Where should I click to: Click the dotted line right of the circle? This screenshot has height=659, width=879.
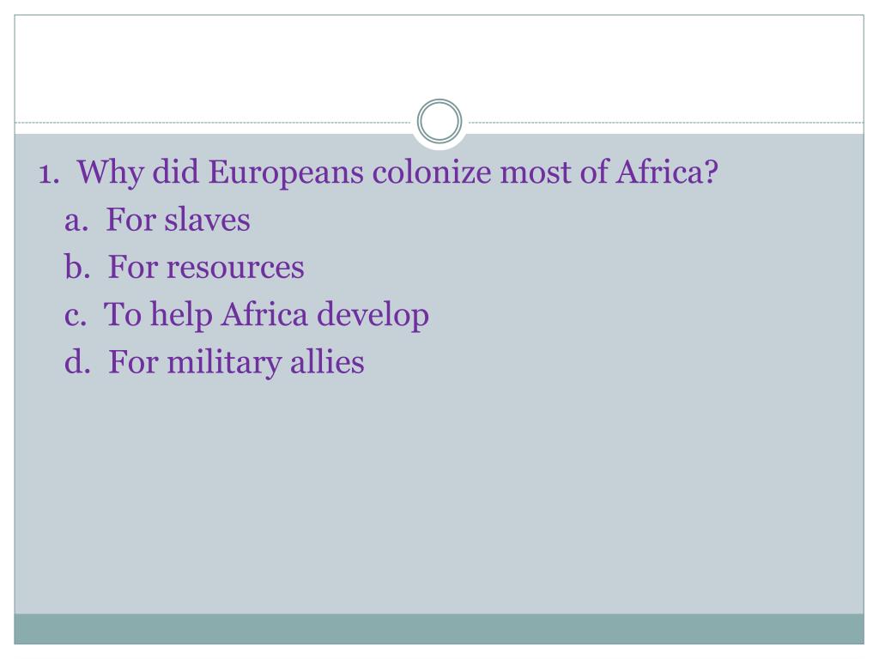[666, 122]
